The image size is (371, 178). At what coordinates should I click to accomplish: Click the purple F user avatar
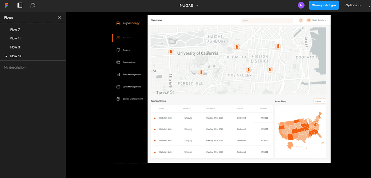(x=301, y=5)
